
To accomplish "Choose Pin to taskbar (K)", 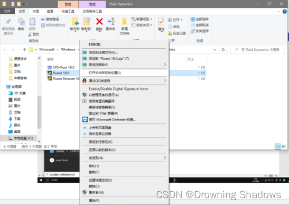I will [x=124, y=142].
